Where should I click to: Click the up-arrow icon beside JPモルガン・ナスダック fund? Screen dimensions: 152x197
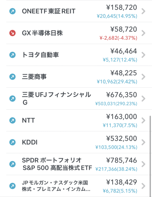click(x=12, y=186)
